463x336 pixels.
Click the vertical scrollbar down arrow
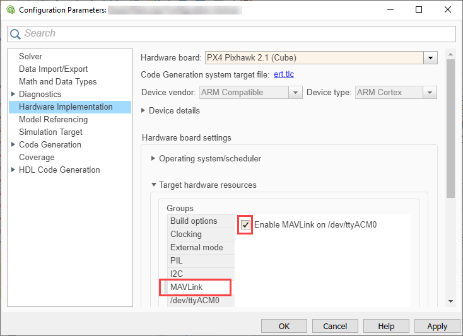[450, 301]
